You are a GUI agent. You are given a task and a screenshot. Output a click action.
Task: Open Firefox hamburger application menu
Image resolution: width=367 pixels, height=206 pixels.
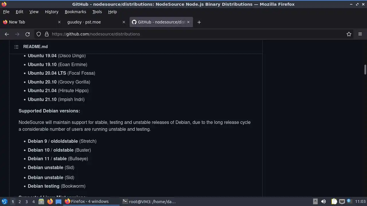(360, 34)
